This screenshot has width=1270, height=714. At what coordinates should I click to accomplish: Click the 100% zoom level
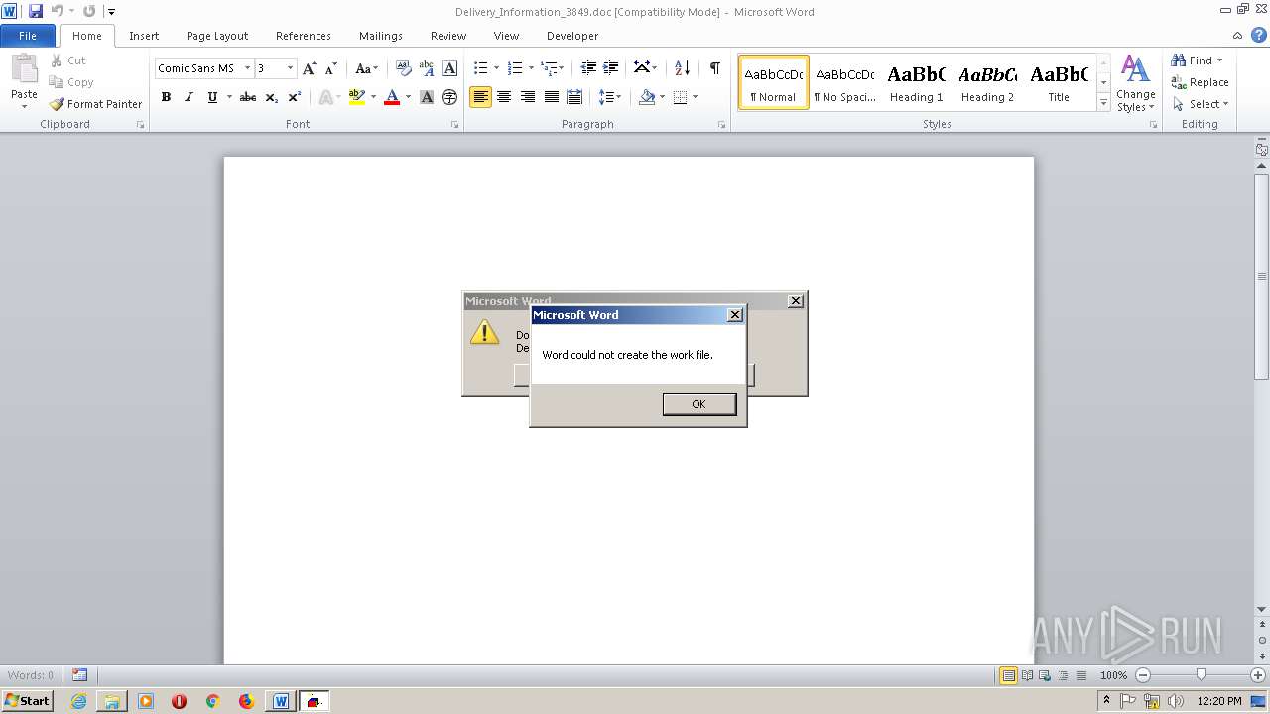point(1113,675)
